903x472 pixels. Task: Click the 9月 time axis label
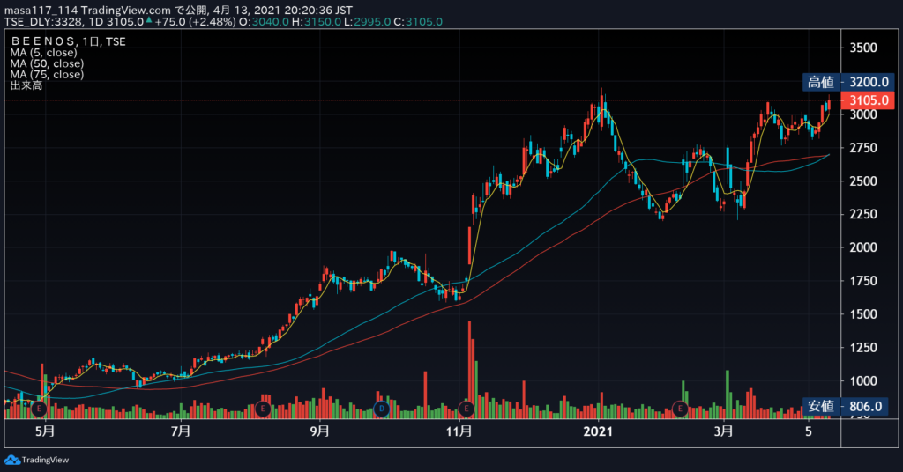(319, 431)
